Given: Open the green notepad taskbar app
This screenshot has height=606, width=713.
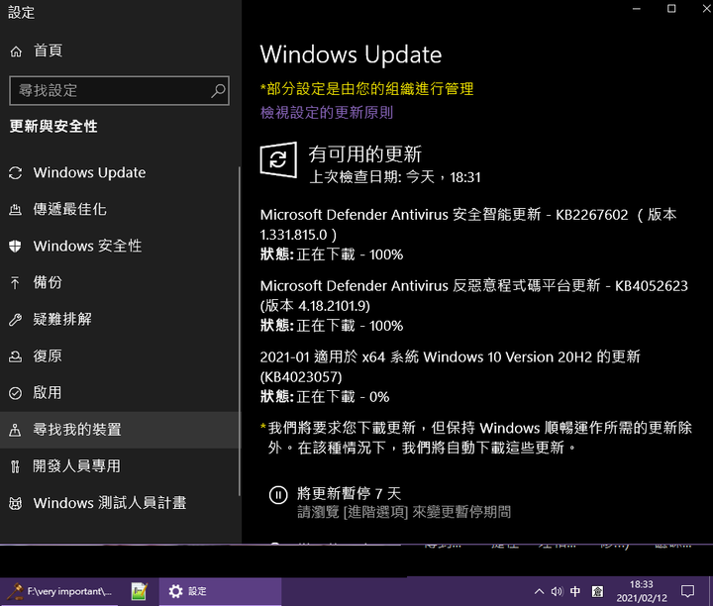Looking at the screenshot, I should 140,591.
